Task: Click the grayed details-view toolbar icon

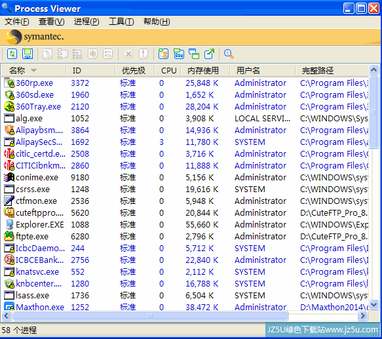Action: click(x=107, y=54)
